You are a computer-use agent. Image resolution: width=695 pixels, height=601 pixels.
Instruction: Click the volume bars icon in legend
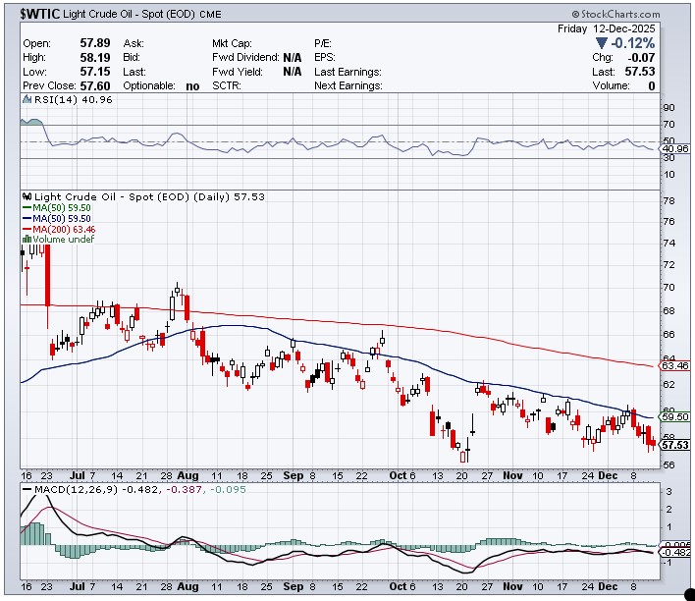[x=27, y=239]
